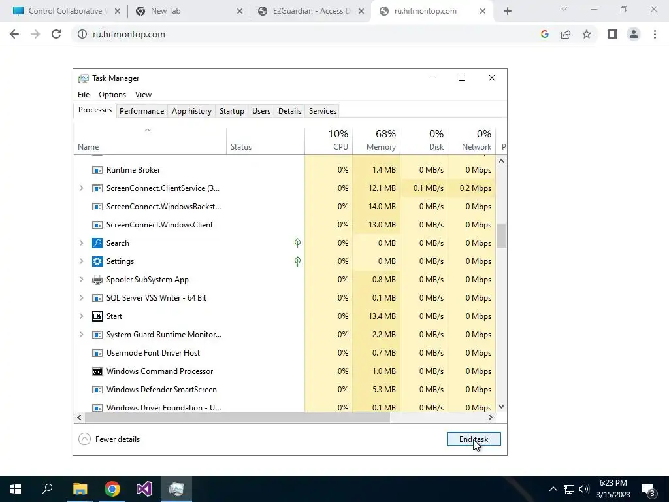Open the Chrome side panel icon
Viewport: 669px width, 502px height.
pos(613,34)
